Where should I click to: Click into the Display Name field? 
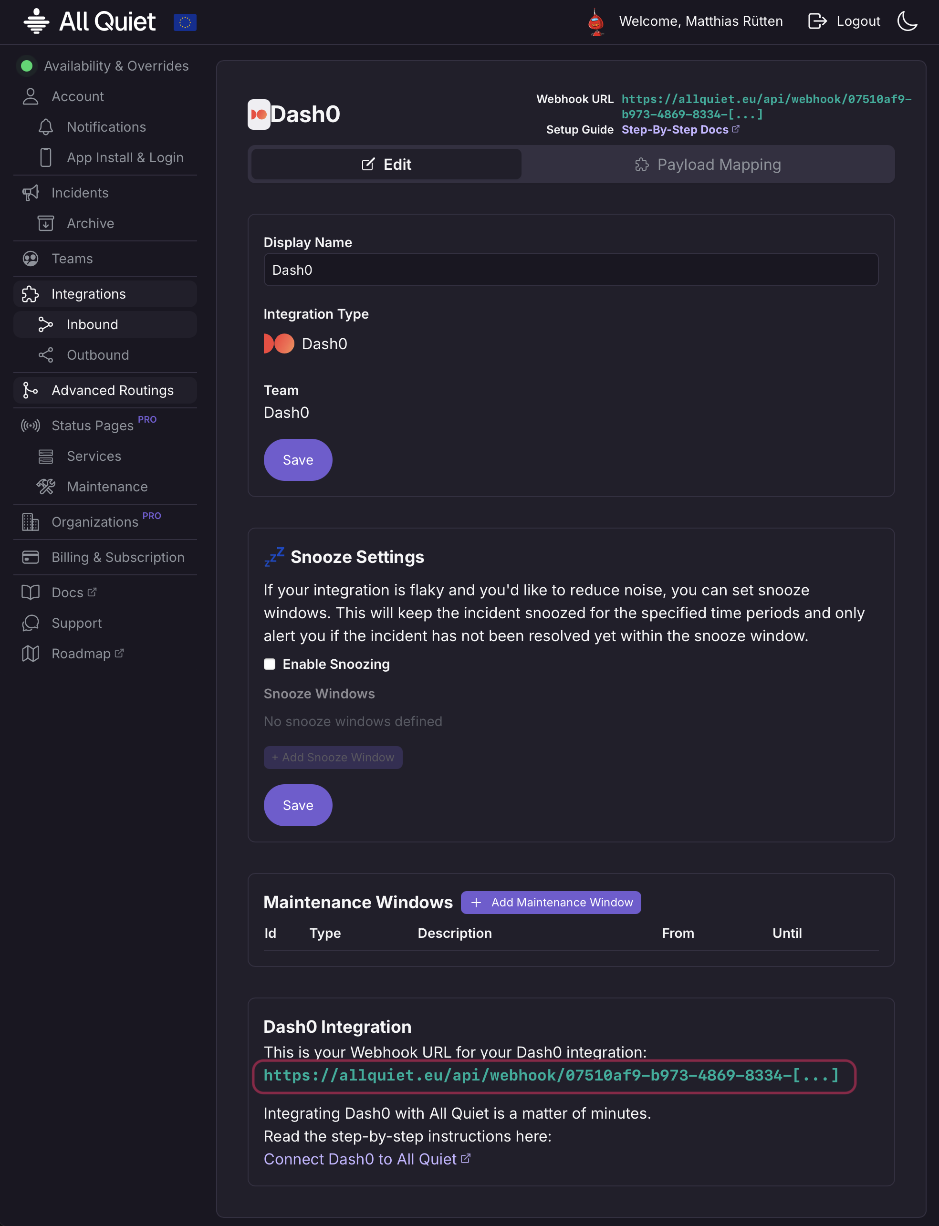570,270
